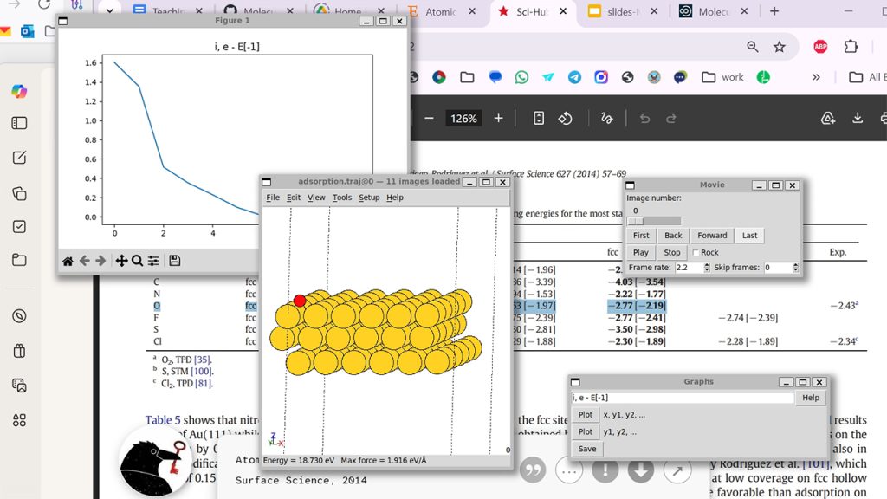
Task: Open matplotlib Configure subplots icon
Action: click(153, 261)
